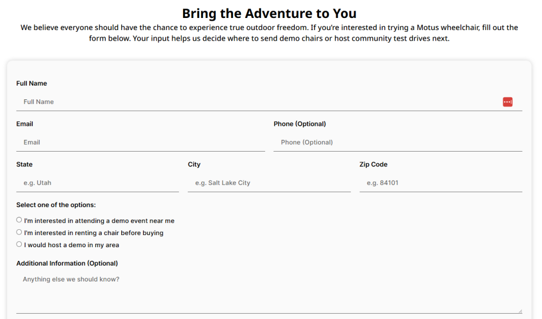Select radio for attending a demo event
Screen dimensions: 542x319
[19, 220]
